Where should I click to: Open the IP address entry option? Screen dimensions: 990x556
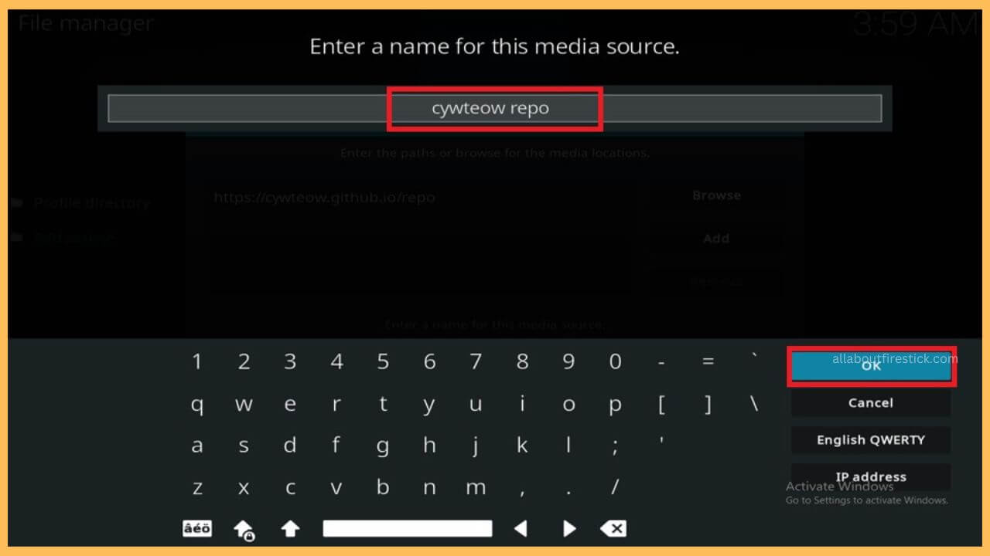tap(870, 476)
